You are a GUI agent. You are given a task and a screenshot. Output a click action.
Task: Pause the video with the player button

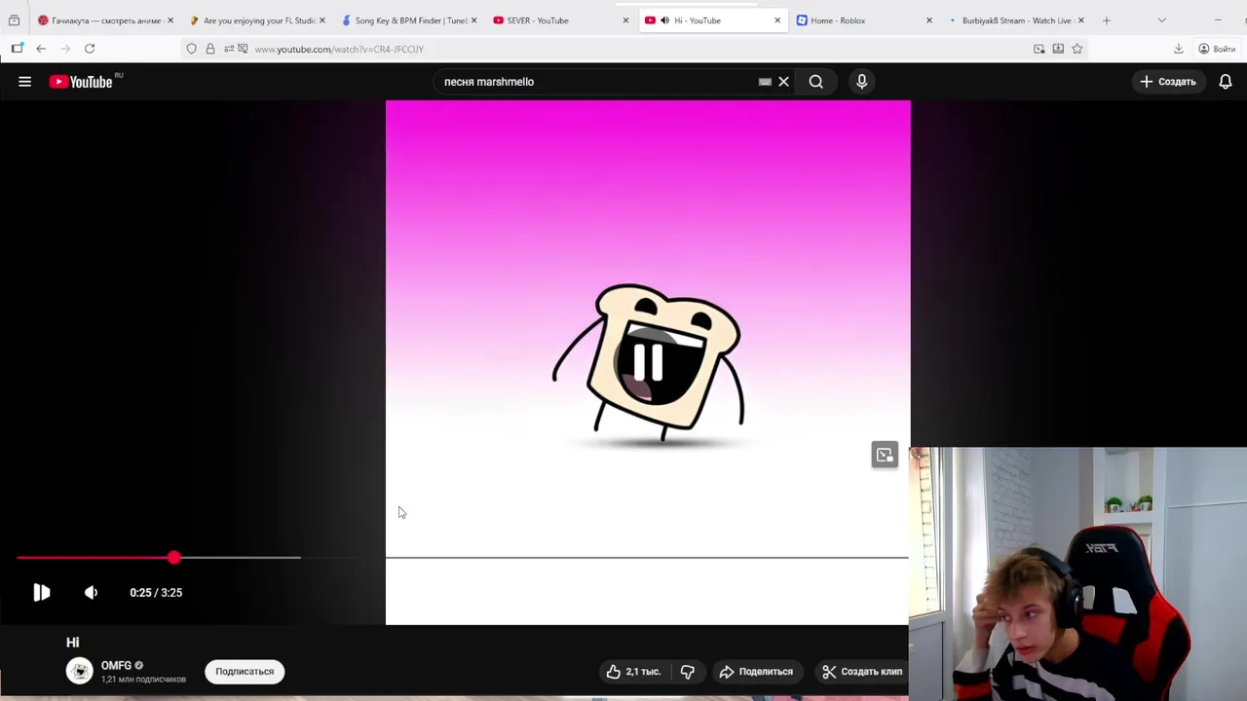click(41, 592)
